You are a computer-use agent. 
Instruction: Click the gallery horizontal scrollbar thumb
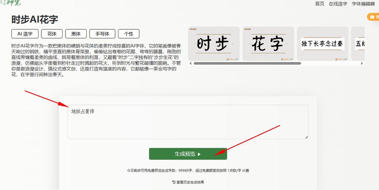[x=247, y=64]
